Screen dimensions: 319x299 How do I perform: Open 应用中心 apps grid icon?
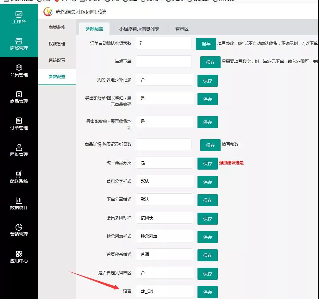[19, 254]
